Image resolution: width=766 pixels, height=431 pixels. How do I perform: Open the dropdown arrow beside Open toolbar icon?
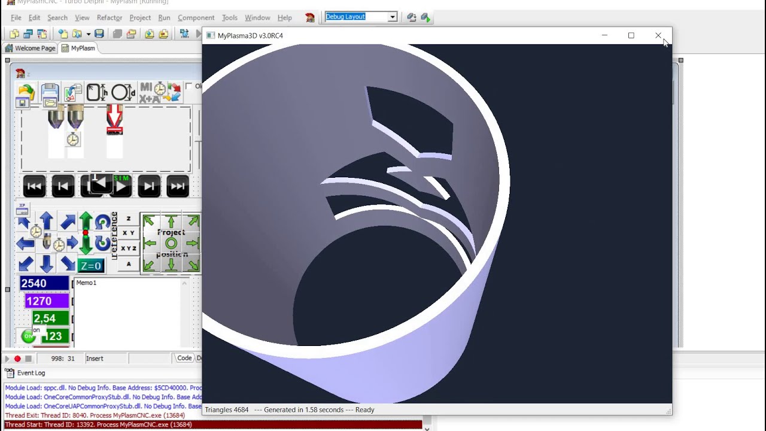(x=88, y=34)
